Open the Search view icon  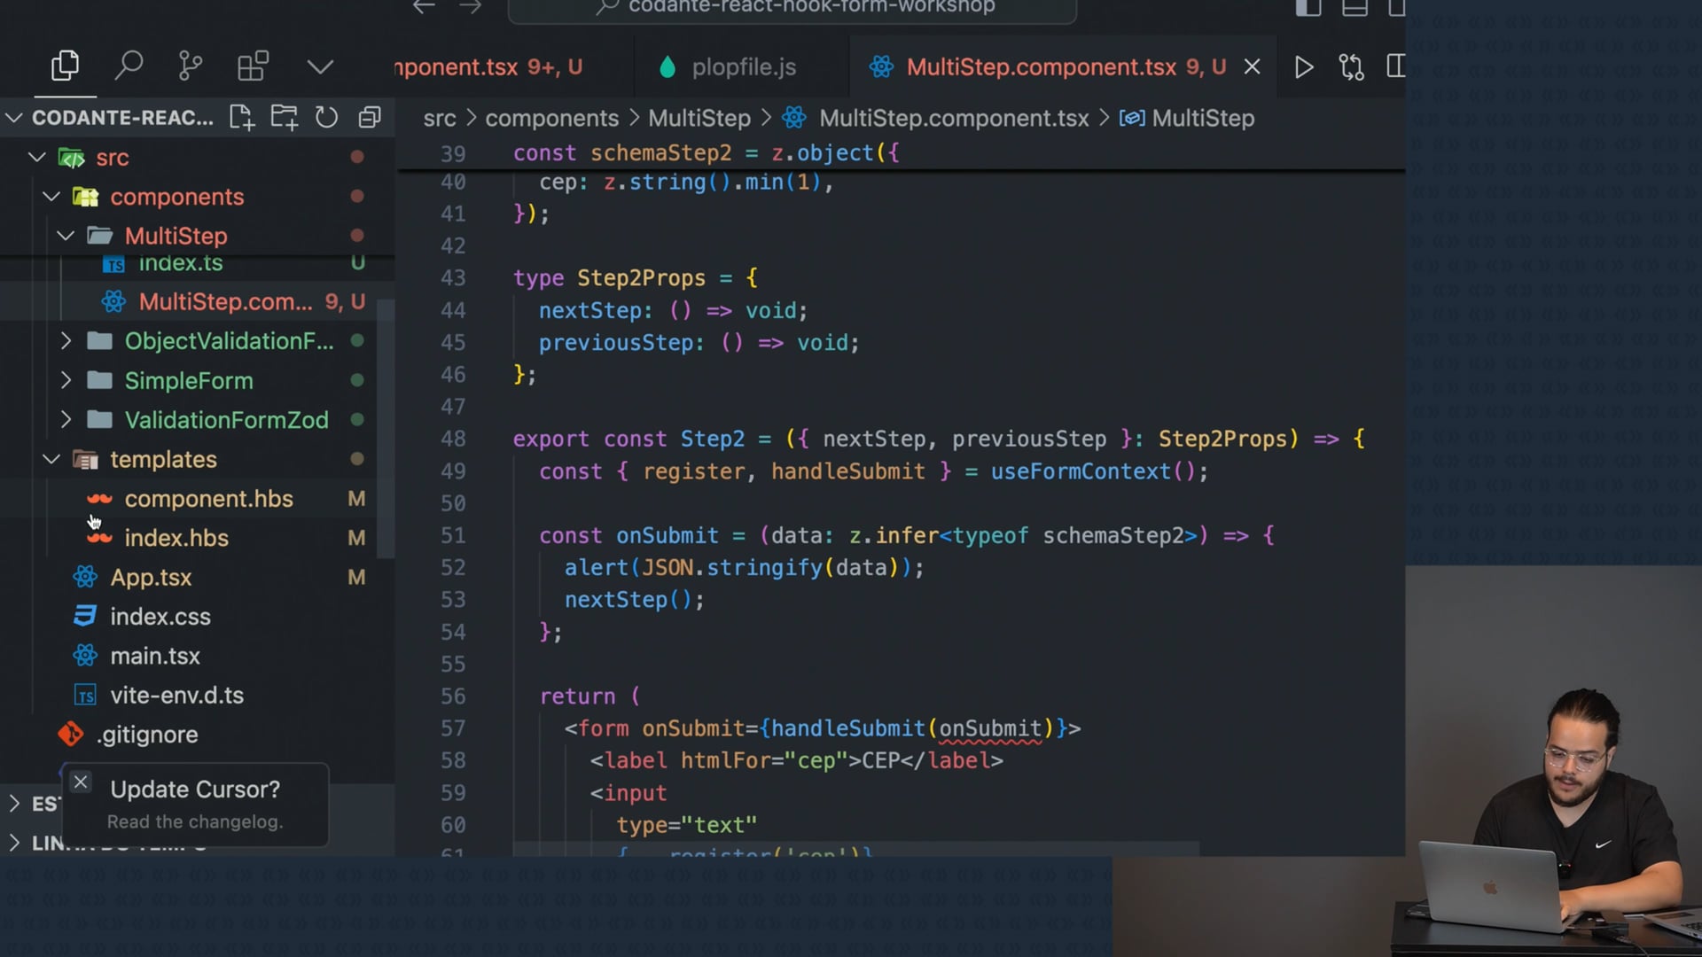pos(129,66)
